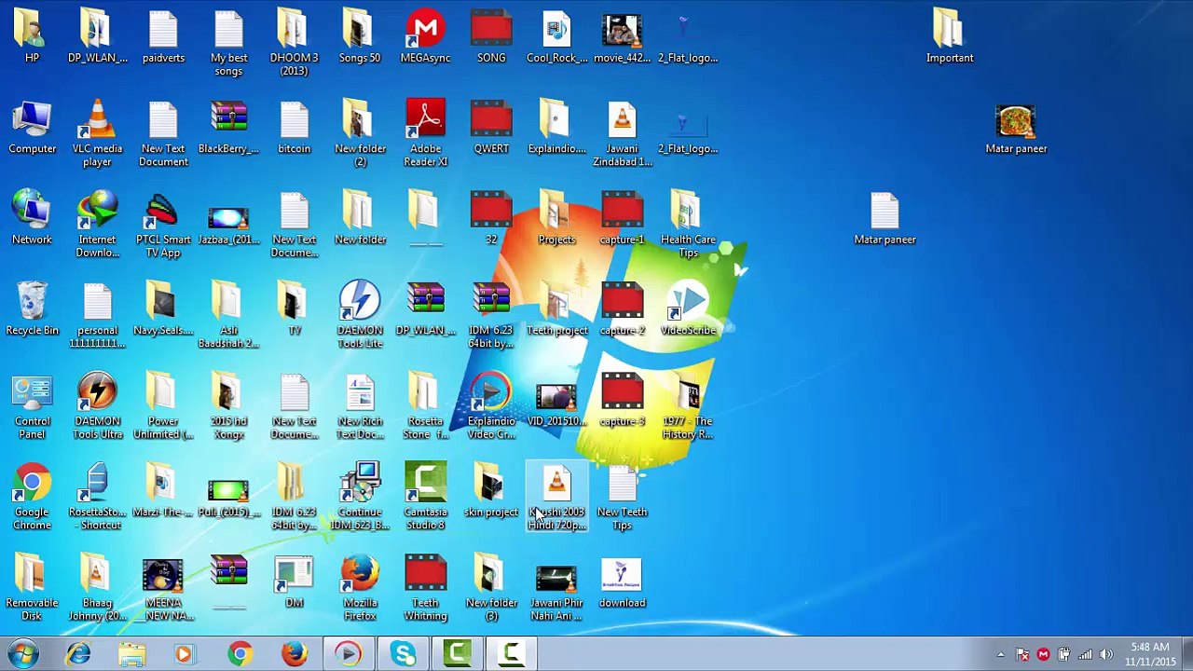The height and width of the screenshot is (671, 1193).
Task: Launch Internet Explorer from the taskbar
Action: (x=78, y=654)
